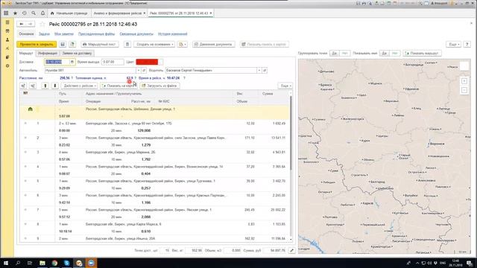The height and width of the screenshot is (268, 477).
Task: Click Загрузить из файла button
Action: 159,86
